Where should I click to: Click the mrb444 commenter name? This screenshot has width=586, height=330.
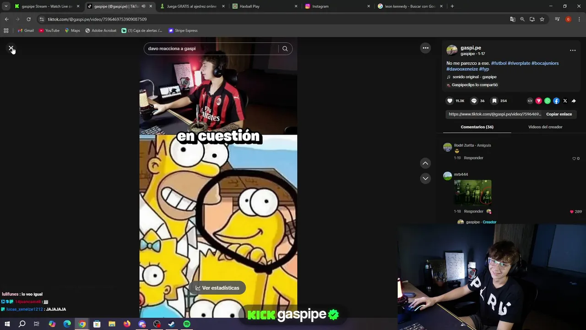click(461, 175)
